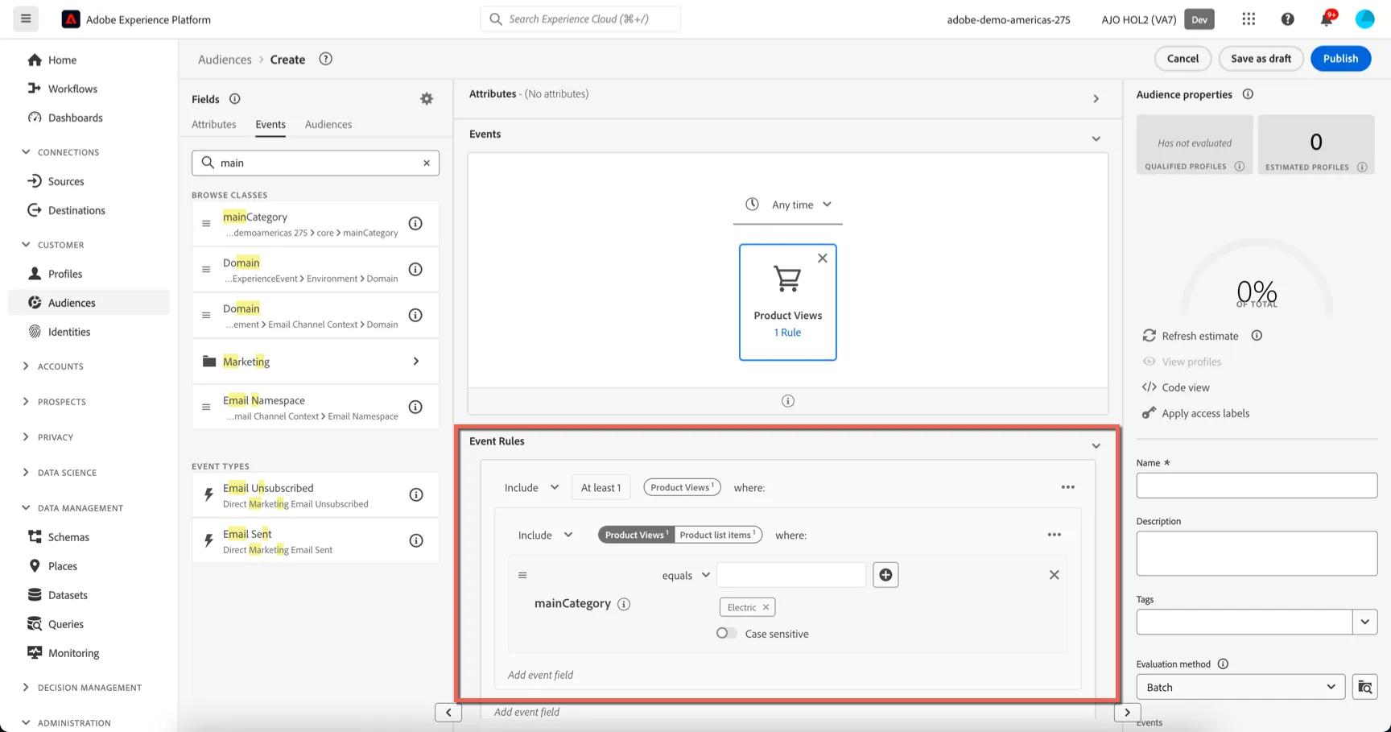Show info for Email Unsubscribed event

click(x=415, y=495)
